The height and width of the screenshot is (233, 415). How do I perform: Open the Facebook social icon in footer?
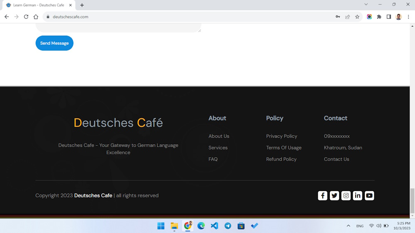pos(322,195)
